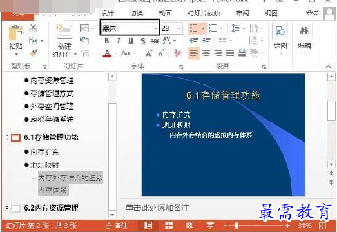Clear all formatting with the eraser icon
Viewport: 337px width, 232px height.
tap(177, 53)
